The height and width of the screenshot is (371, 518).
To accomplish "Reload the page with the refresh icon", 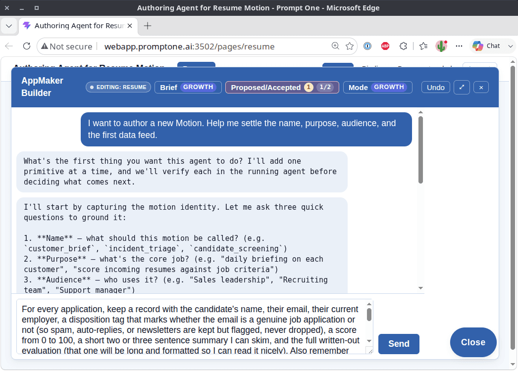I will point(27,46).
